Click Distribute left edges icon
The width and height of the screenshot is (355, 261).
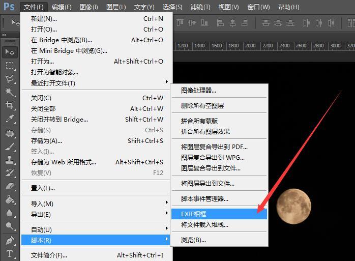(x=306, y=23)
